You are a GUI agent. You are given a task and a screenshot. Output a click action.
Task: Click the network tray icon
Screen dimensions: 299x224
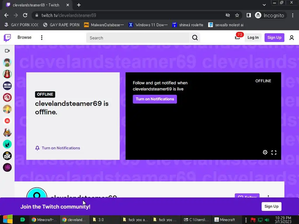pos(260,220)
